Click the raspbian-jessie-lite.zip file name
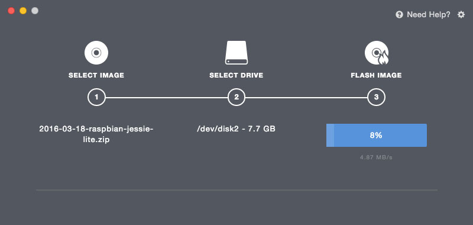Viewport: 473px width, 225px height. [96, 134]
